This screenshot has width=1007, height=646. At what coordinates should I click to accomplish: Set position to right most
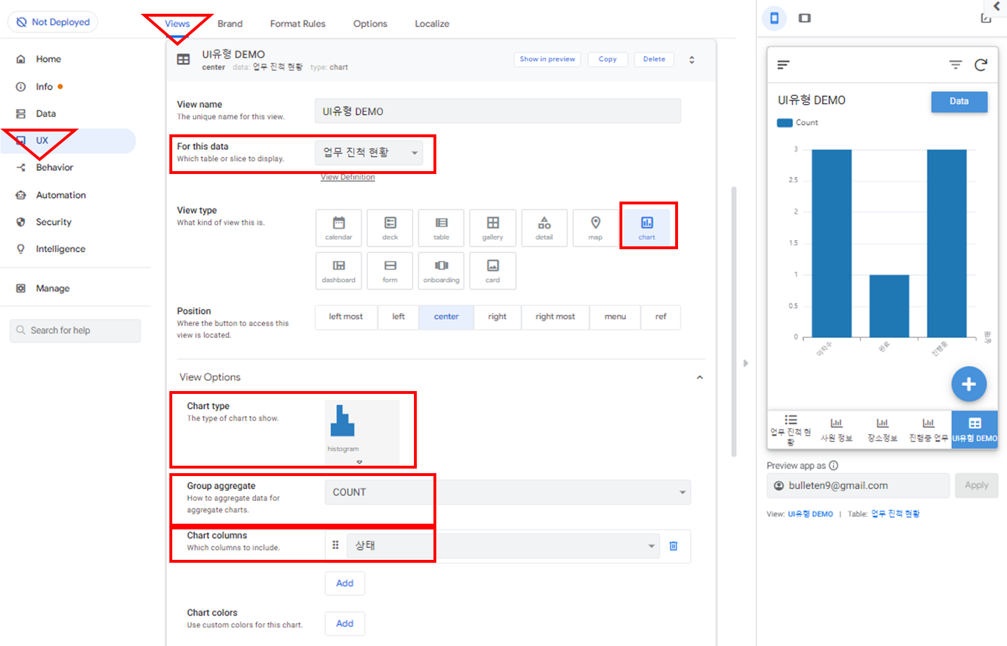[555, 317]
